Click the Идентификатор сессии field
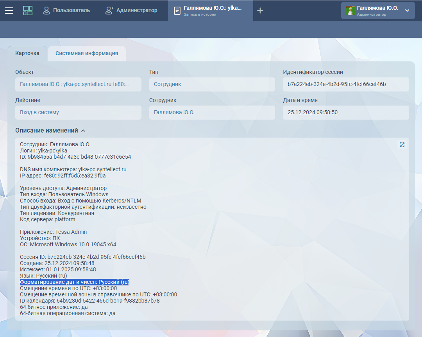Screen dimensions: 422x337 pyautogui.click(x=345, y=84)
